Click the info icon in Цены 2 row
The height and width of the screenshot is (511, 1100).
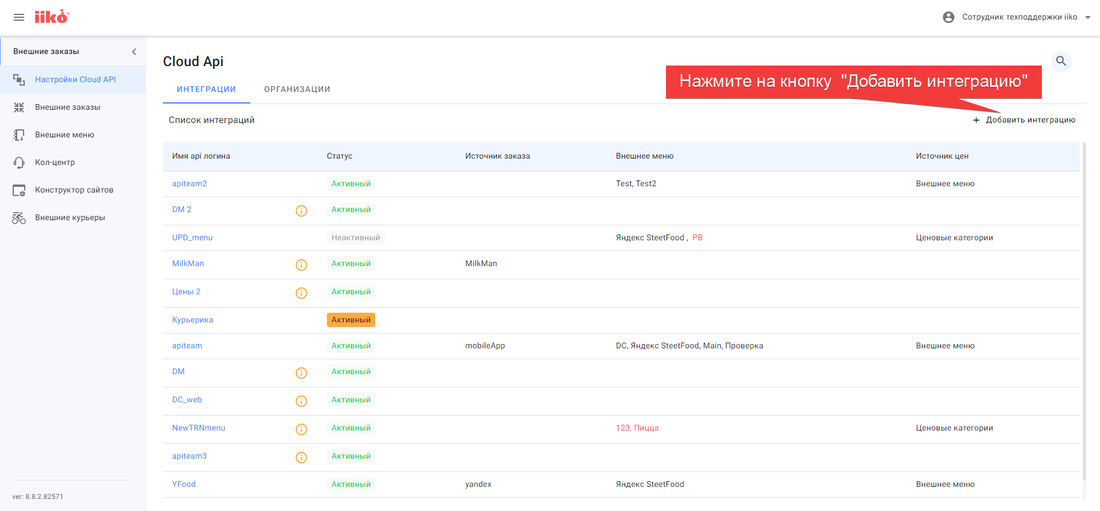point(302,293)
